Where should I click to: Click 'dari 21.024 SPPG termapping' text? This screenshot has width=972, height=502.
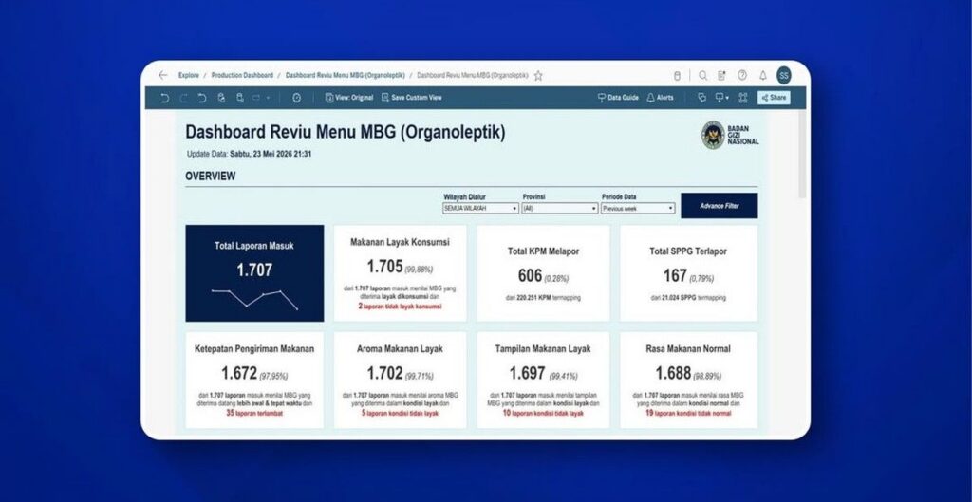[x=688, y=298]
